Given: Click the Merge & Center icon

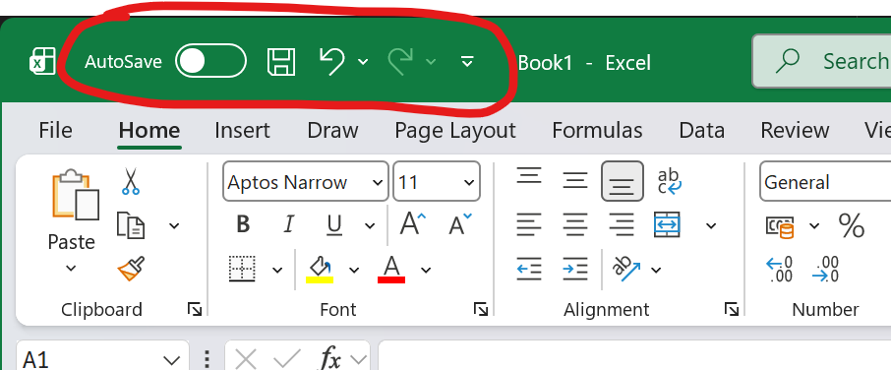Looking at the screenshot, I should pyautogui.click(x=667, y=225).
